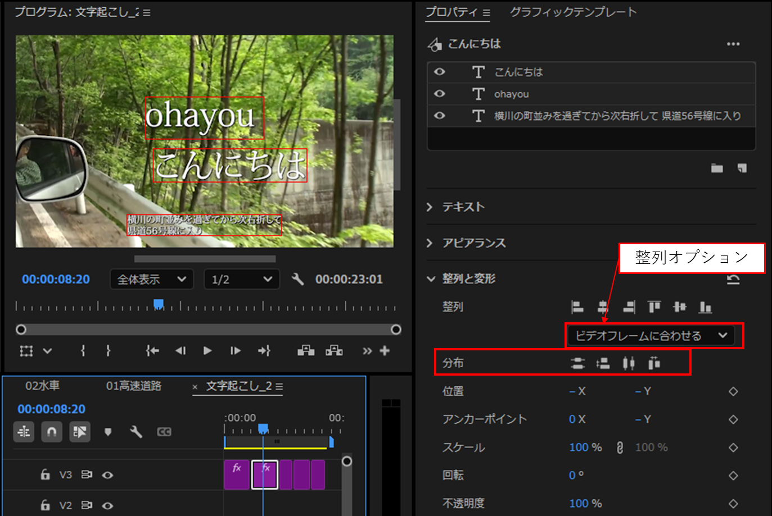
Task: Apply the distribute horizontal centers icon
Action: click(x=628, y=363)
